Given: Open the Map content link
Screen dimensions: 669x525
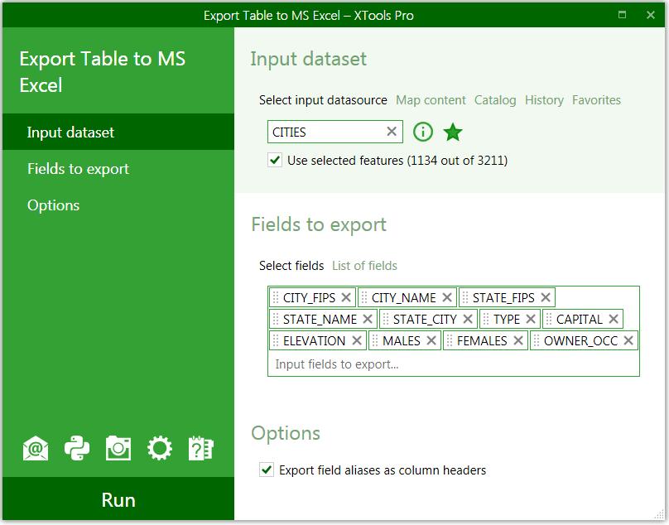Looking at the screenshot, I should (431, 100).
